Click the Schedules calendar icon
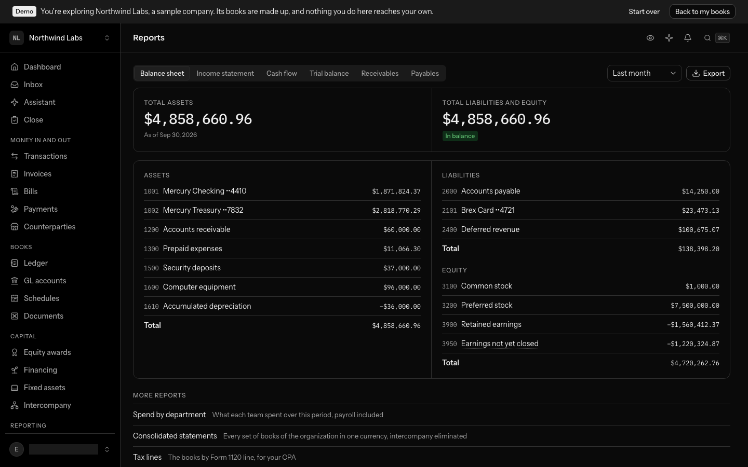 (15, 298)
